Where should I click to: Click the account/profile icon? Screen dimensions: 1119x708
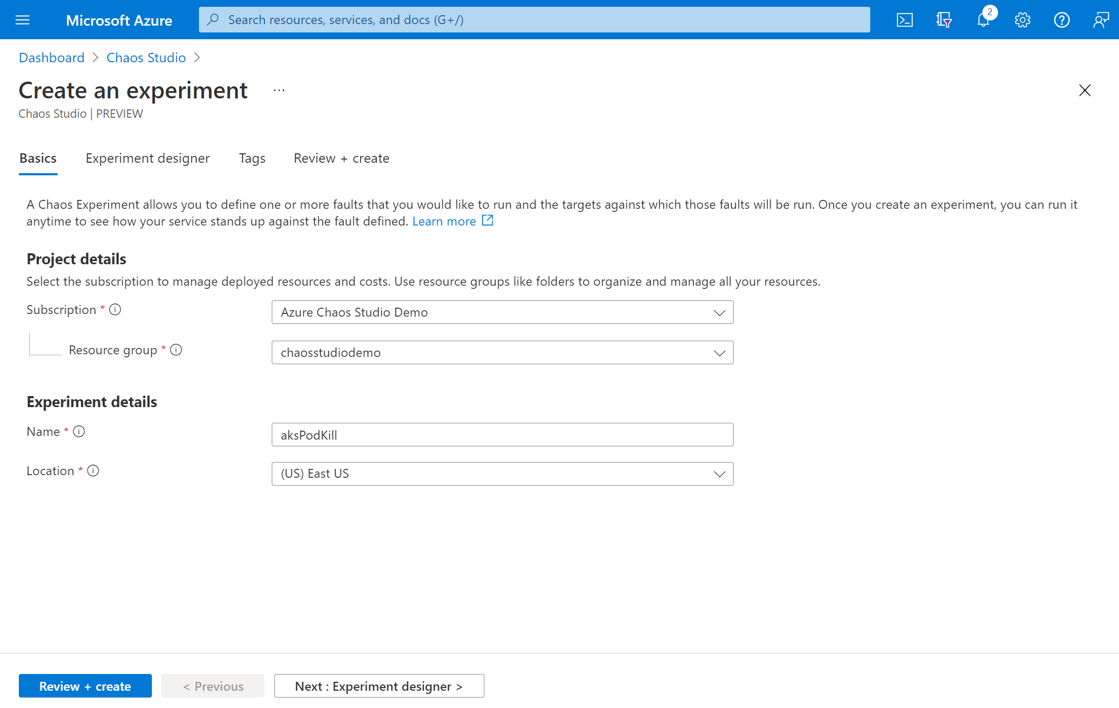coord(1100,19)
